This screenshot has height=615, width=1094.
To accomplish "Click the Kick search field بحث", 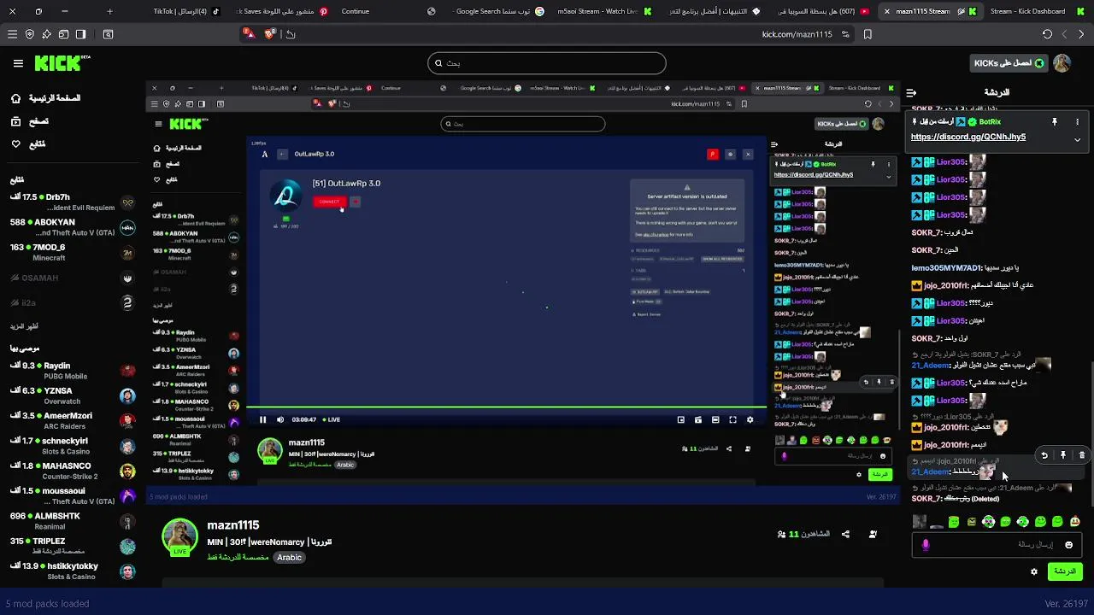I will (547, 63).
